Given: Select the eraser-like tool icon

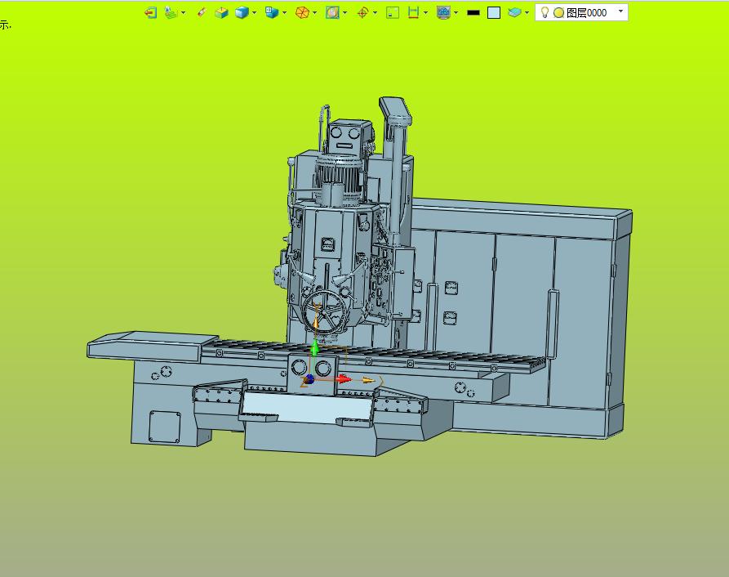Looking at the screenshot, I should coord(202,12).
